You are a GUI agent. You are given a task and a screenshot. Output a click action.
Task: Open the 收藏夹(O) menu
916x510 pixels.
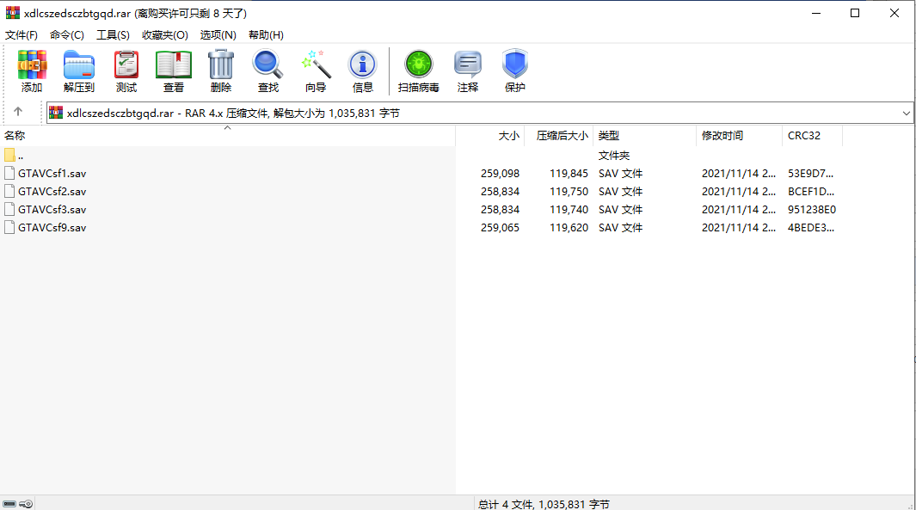[x=165, y=35]
